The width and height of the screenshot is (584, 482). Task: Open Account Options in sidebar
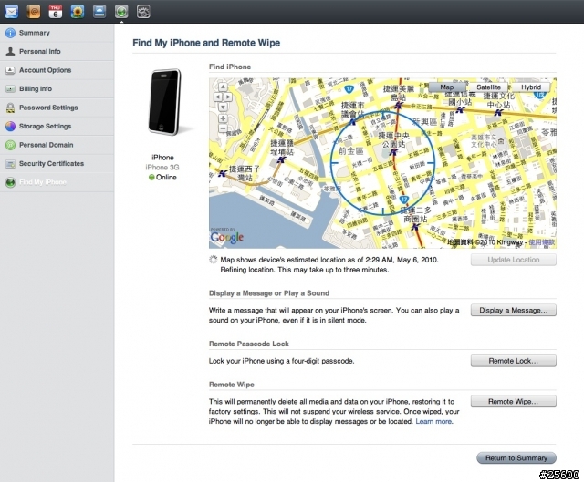click(57, 70)
